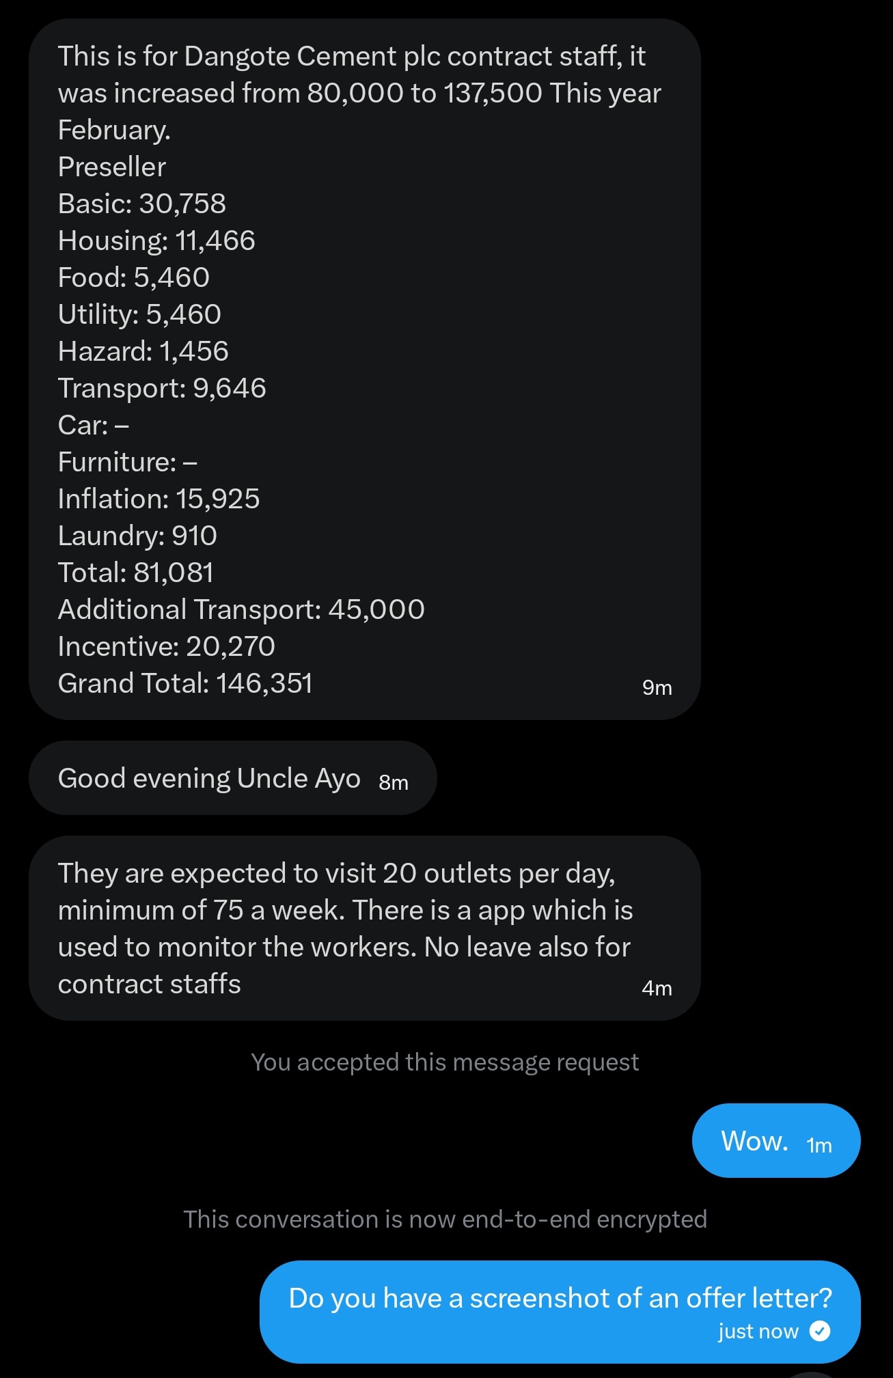Click the 'You accepted this message request' notice
Screen dimensions: 893x1378
tap(445, 1062)
